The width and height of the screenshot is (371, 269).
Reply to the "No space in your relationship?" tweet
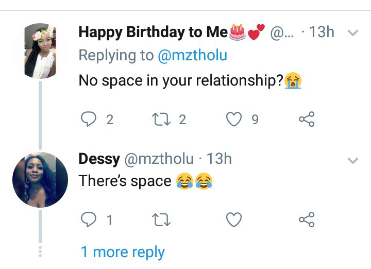[90, 120]
